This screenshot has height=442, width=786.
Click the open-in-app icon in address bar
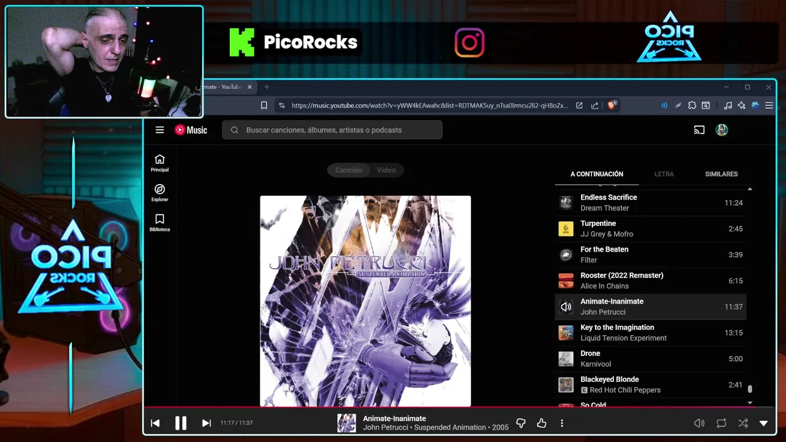click(x=579, y=106)
